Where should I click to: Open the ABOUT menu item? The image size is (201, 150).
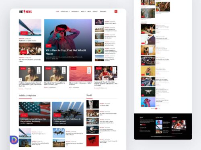(89, 12)
